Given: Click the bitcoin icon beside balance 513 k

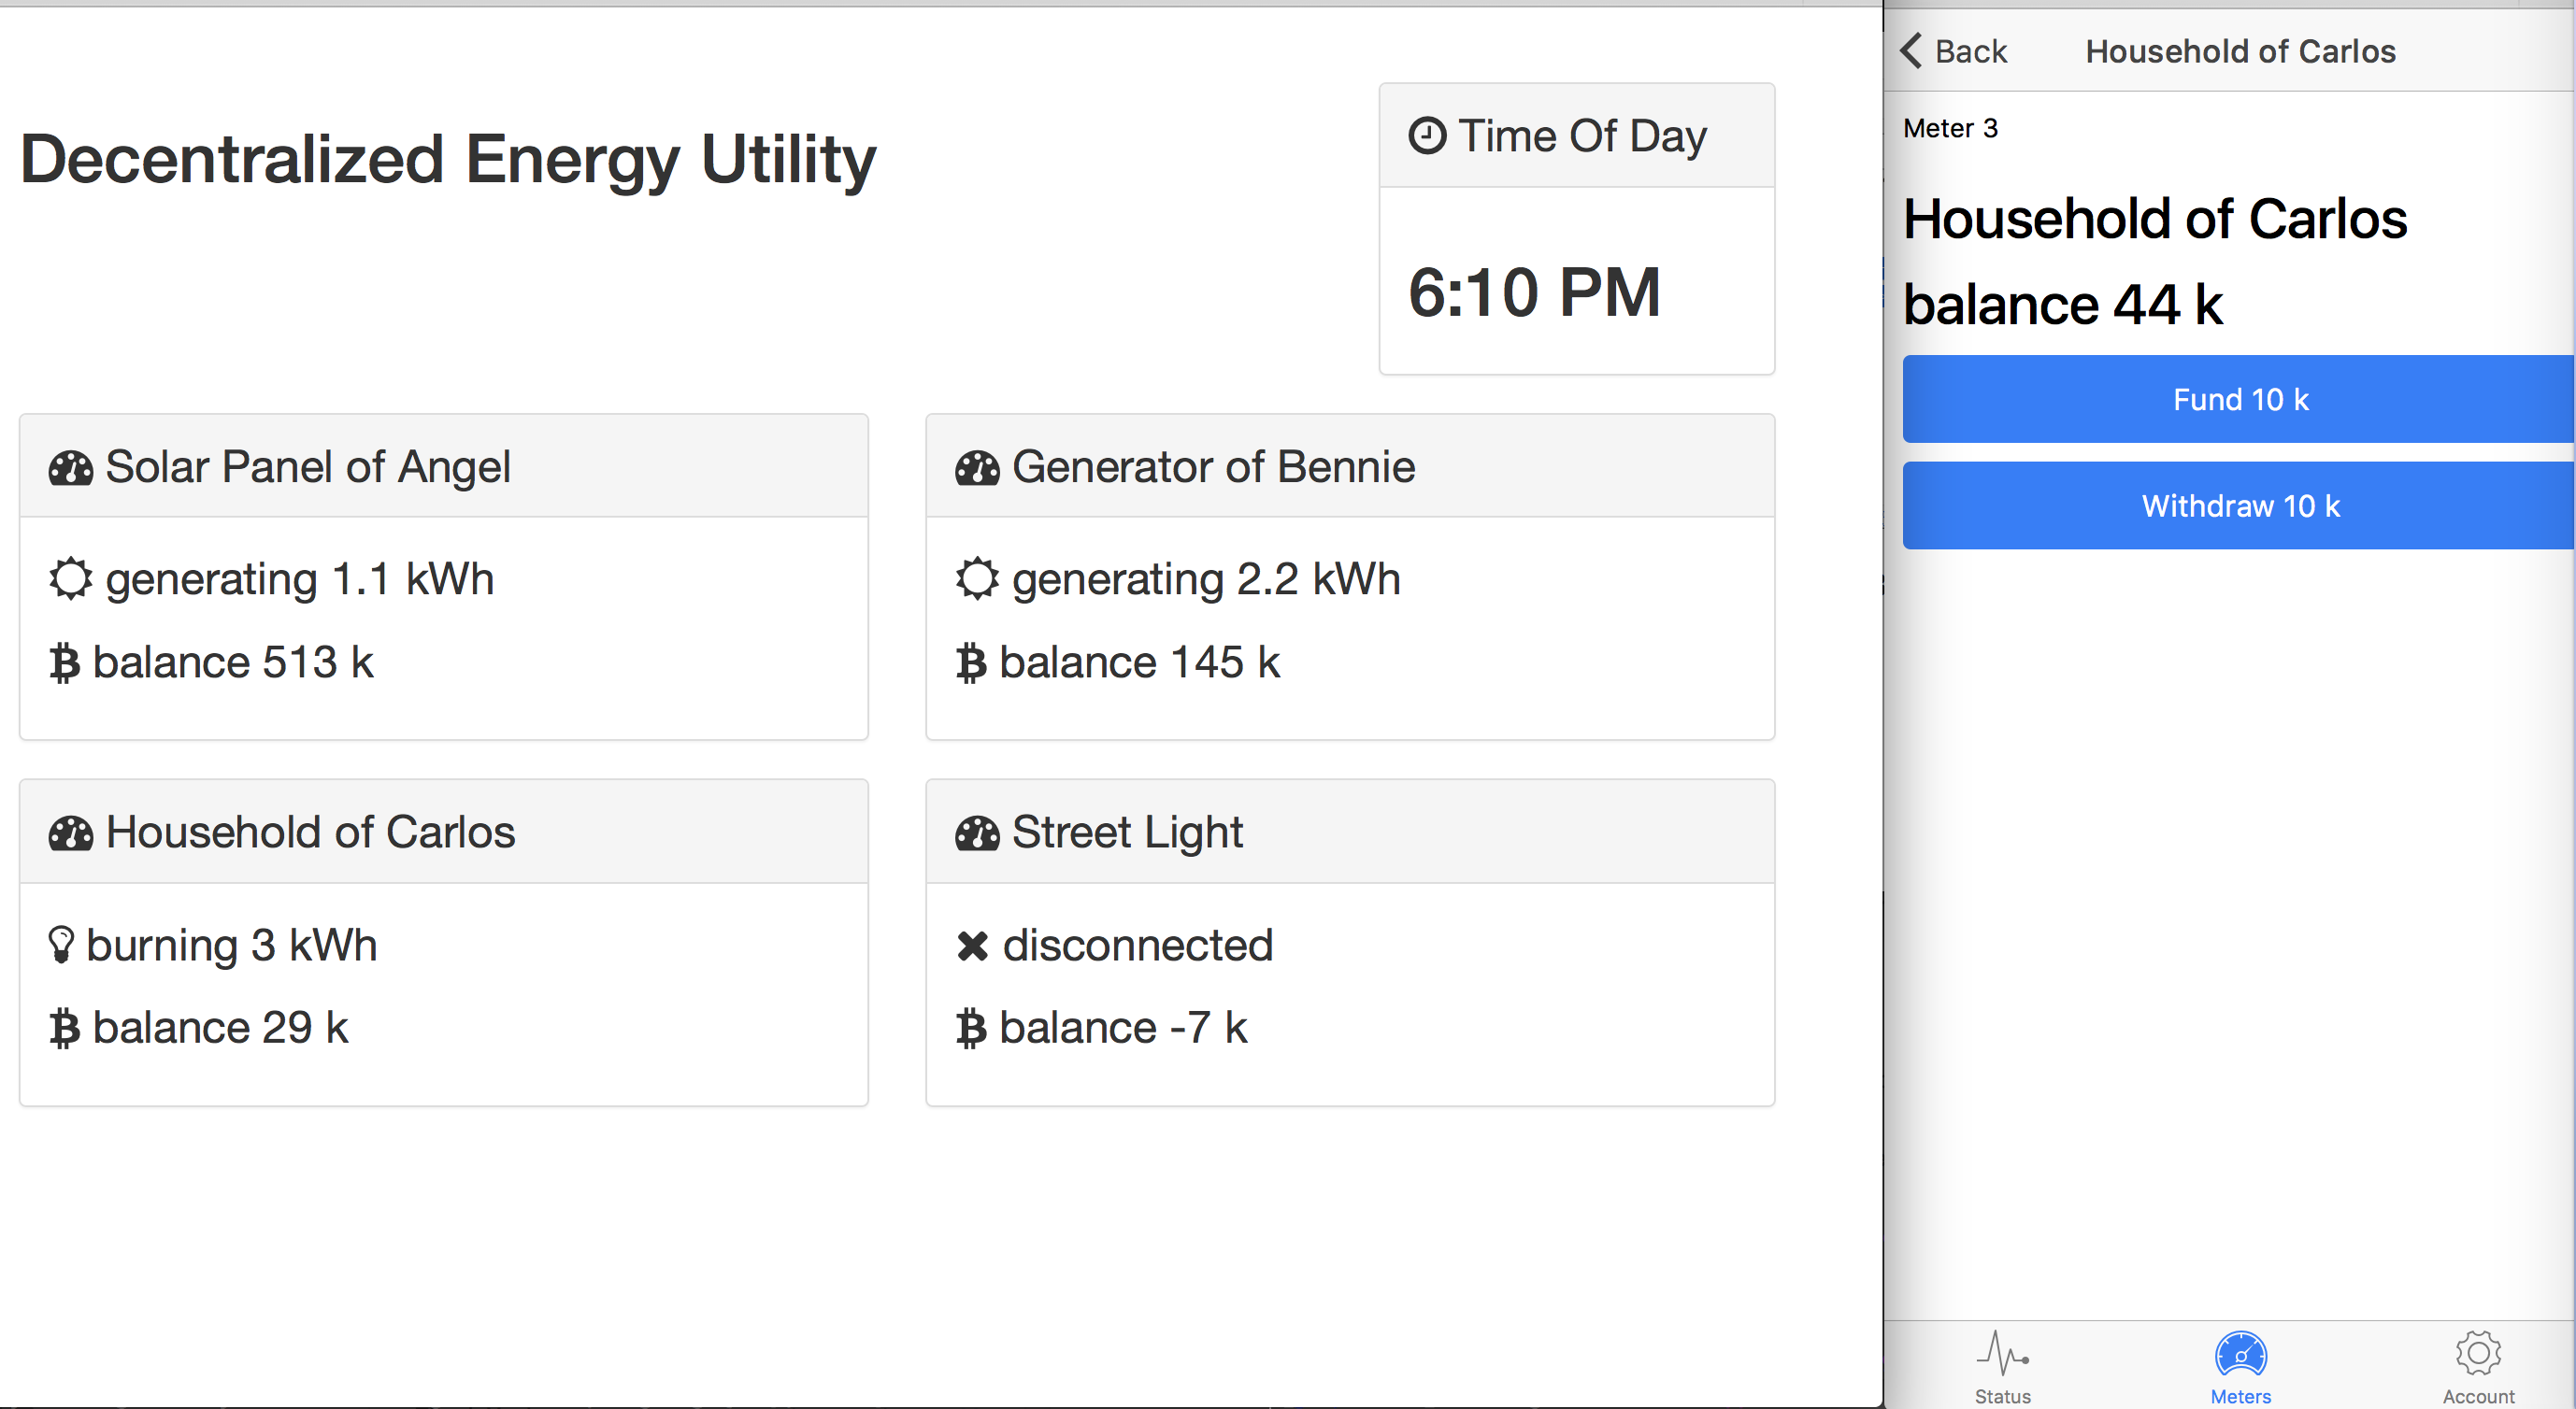Looking at the screenshot, I should pyautogui.click(x=65, y=662).
